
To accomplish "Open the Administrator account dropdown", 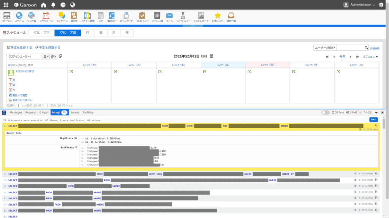I will click(359, 5).
